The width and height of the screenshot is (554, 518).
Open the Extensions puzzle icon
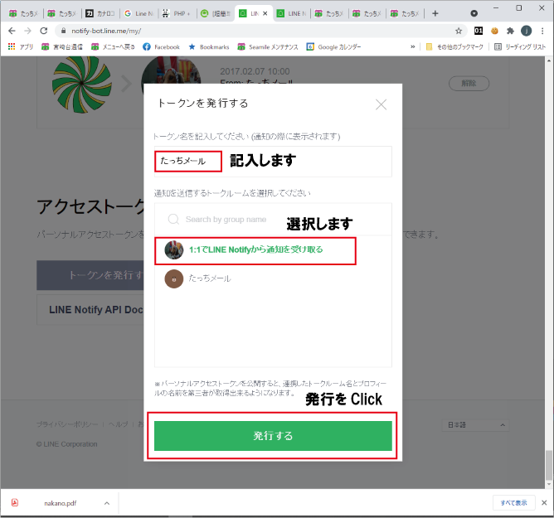510,31
